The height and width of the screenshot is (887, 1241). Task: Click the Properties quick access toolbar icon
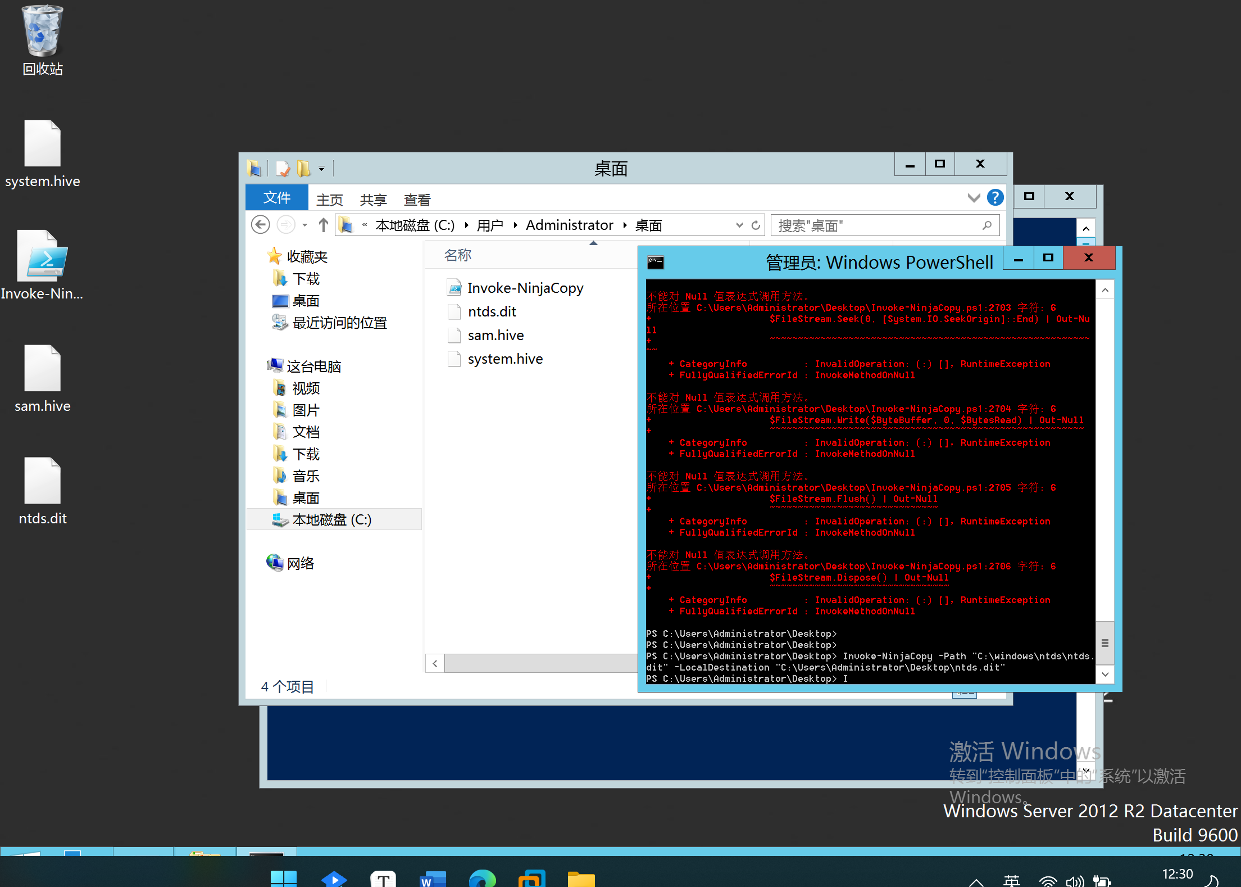[x=283, y=168]
